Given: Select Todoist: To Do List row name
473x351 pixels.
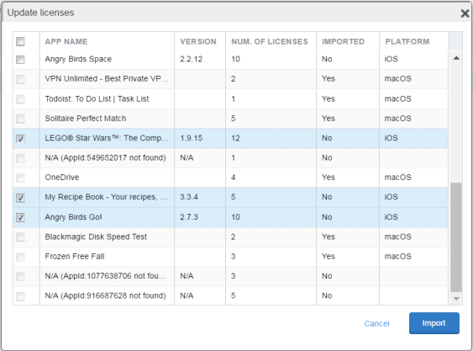Looking at the screenshot, I should tap(97, 98).
